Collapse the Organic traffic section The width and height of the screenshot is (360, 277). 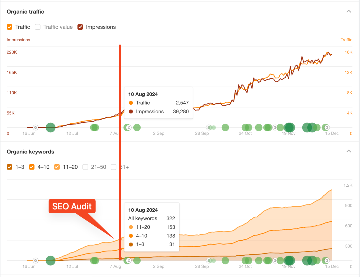tap(349, 11)
